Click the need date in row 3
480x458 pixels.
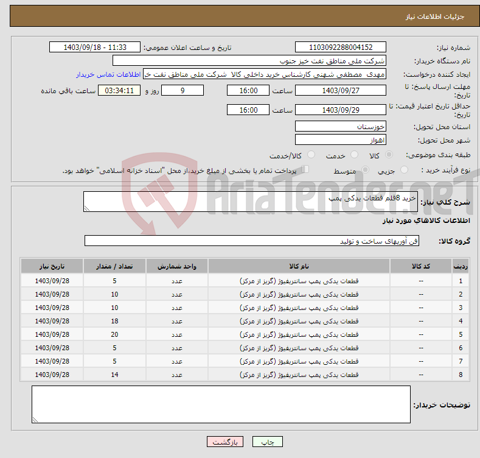point(52,308)
